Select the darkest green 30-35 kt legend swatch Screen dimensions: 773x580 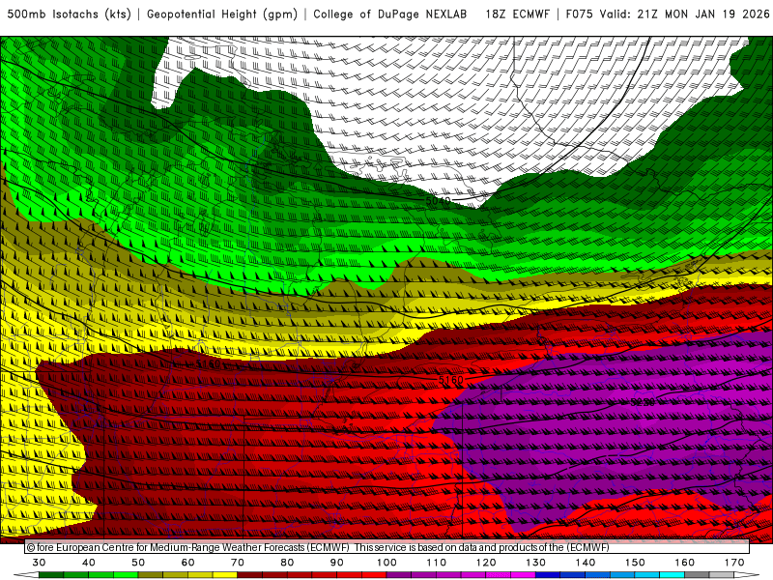pyautogui.click(x=51, y=574)
